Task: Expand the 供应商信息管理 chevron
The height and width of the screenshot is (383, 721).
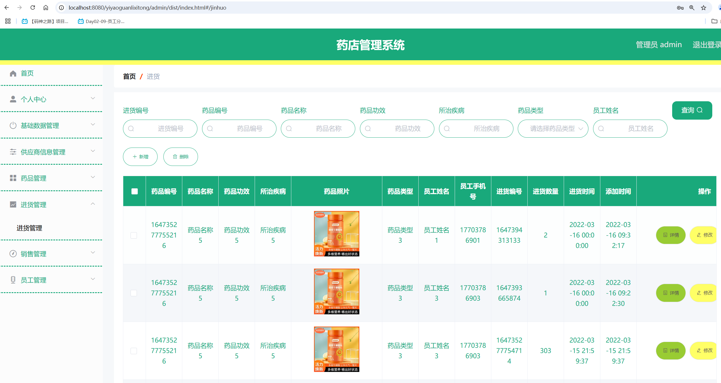Action: coord(93,151)
